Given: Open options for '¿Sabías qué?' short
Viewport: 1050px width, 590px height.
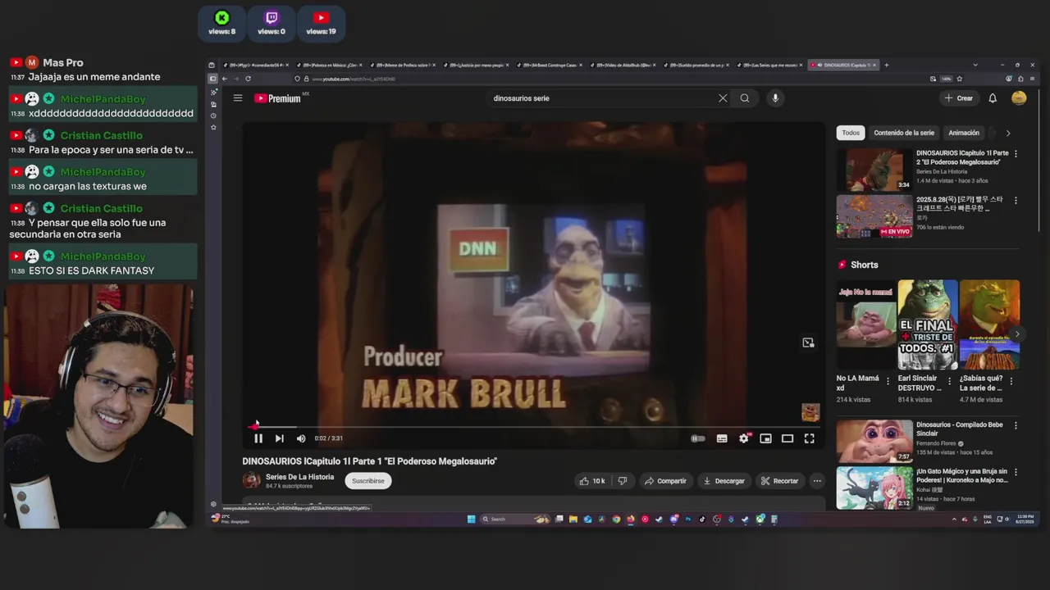Looking at the screenshot, I should 1011,381.
